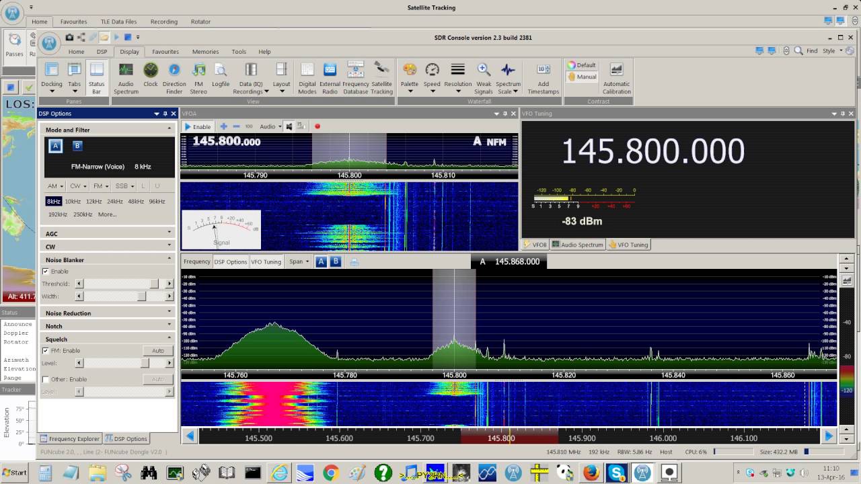The width and height of the screenshot is (861, 484).
Task: Switch to the Frequency Explorer tab
Action: point(69,439)
